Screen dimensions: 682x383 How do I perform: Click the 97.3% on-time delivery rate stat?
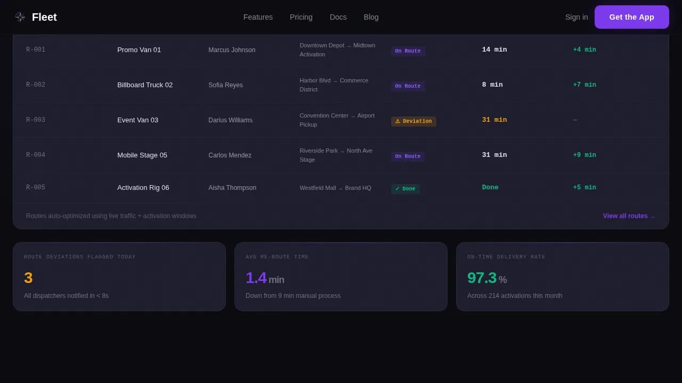point(482,278)
